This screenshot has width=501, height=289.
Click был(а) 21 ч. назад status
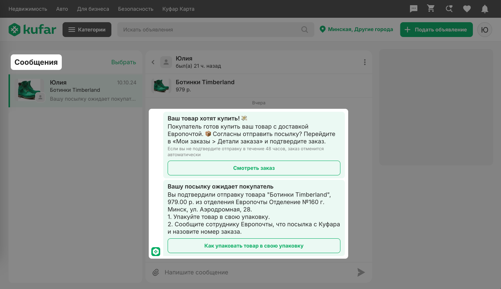pyautogui.click(x=198, y=66)
